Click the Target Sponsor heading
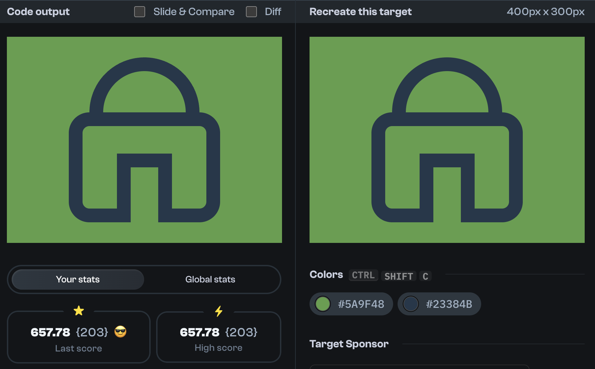 [349, 344]
